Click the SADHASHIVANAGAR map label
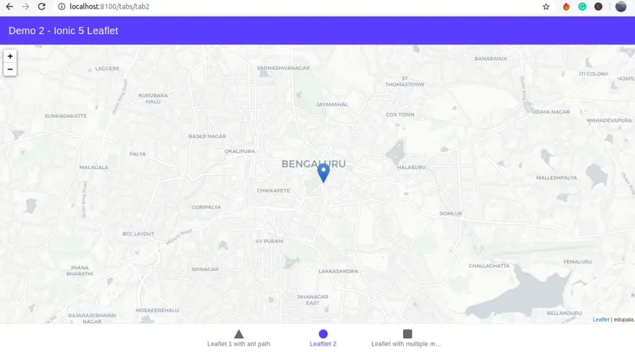635x352 pixels. coord(283,68)
